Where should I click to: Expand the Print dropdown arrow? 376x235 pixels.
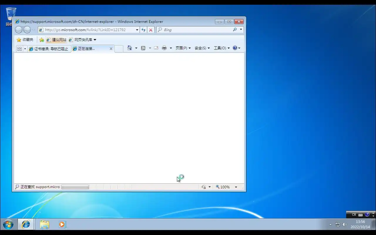(171, 48)
